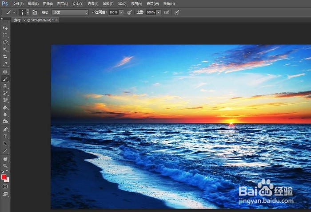Open the 图像(I) menu
Screen dimensions: 311x212
pos(48,4)
